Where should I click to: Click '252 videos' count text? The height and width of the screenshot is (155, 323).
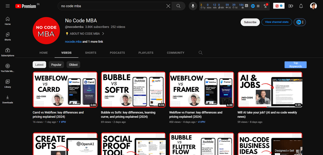pyautogui.click(x=118, y=27)
